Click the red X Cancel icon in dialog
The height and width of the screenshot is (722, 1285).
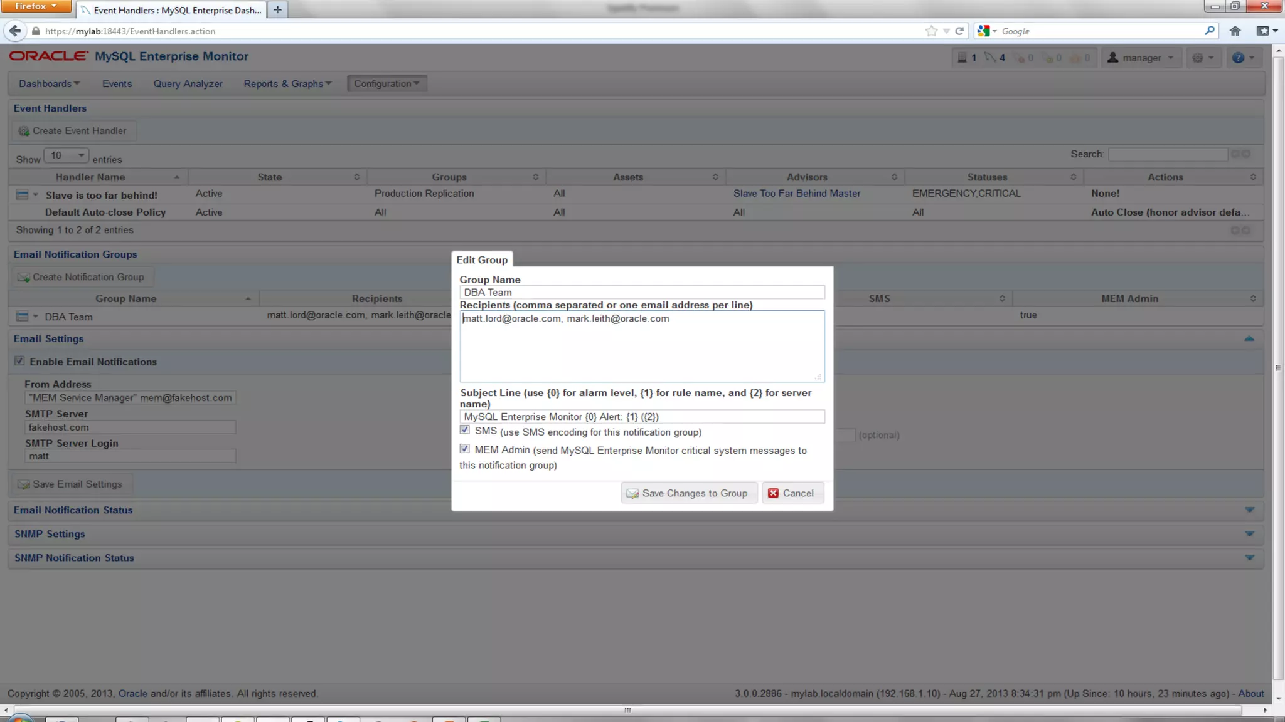pos(773,493)
